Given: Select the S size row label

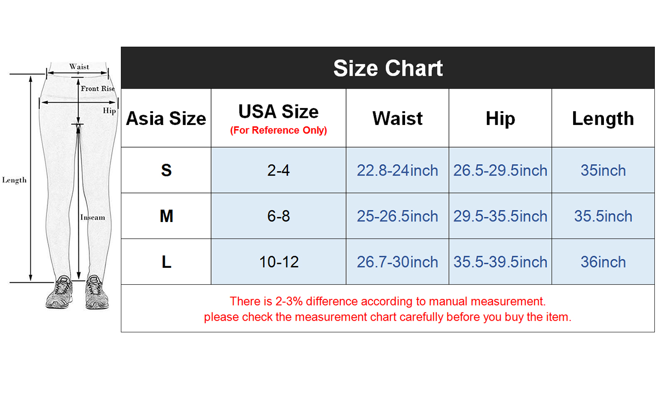Looking at the screenshot, I should [166, 170].
